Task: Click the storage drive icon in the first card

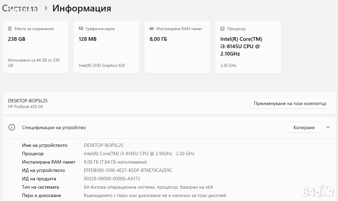Action: pos(10,29)
